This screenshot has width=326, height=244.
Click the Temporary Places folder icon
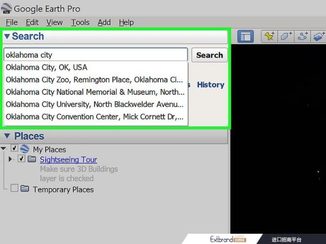[x=25, y=189]
